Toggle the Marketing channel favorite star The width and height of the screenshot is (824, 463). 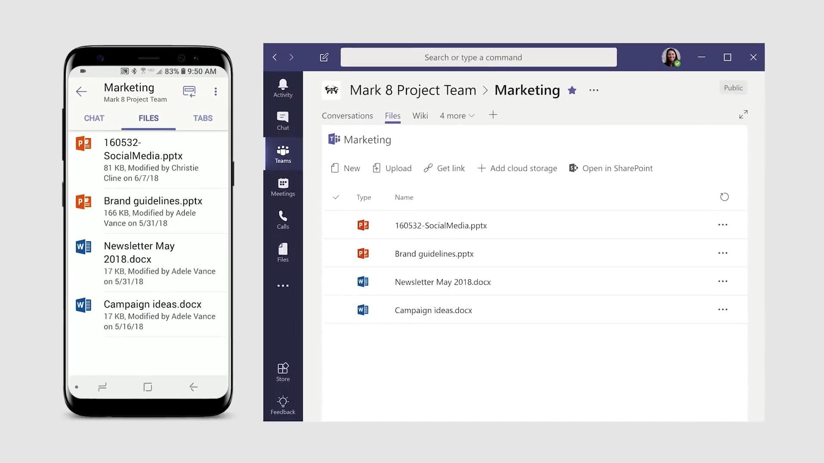tap(572, 90)
